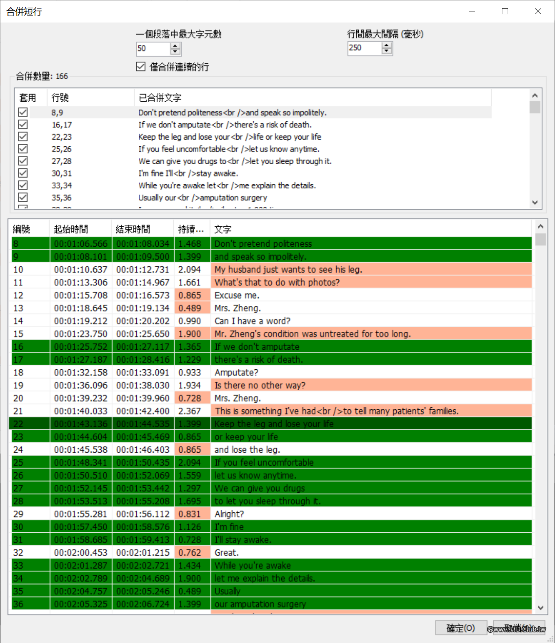555x643 pixels.
Task: Maximize the 合併短行 dialog window
Action: pos(505,11)
